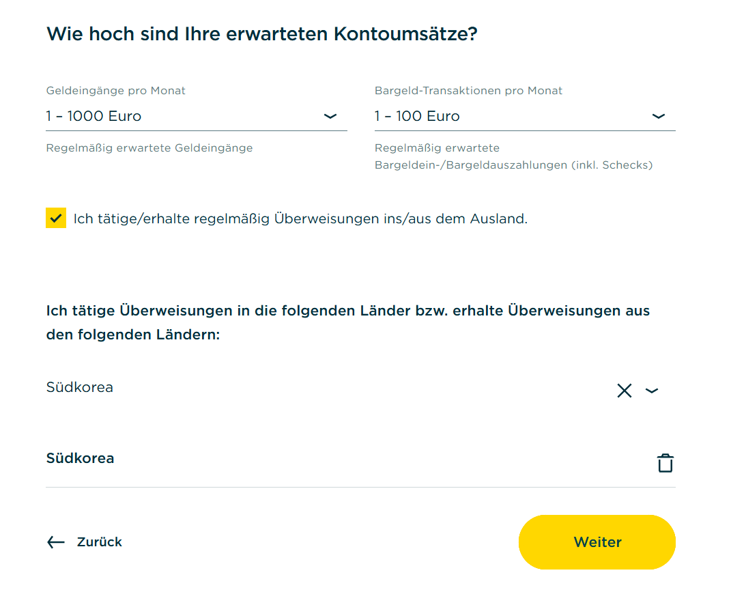Toggle via the 'Ich tätige/erhalte regelmäßig Überweisungen' label
Viewport: 731px width, 590px height.
[x=300, y=219]
